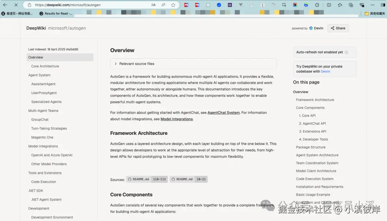This screenshot has width=387, height=221.
Task: Click the GitHub icon on README.md 110-113 chip
Action: tap(130, 180)
